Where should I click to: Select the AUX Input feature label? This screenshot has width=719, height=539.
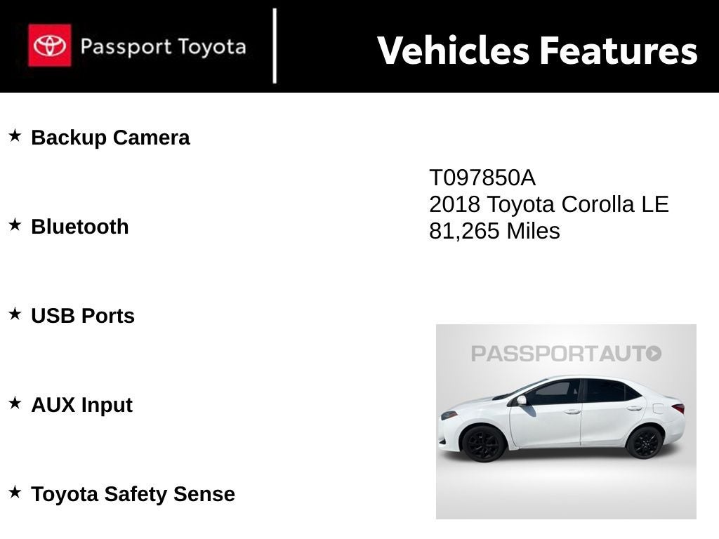(81, 405)
